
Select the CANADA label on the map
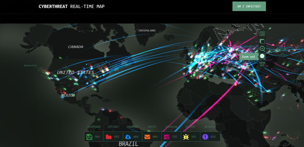tap(76, 47)
